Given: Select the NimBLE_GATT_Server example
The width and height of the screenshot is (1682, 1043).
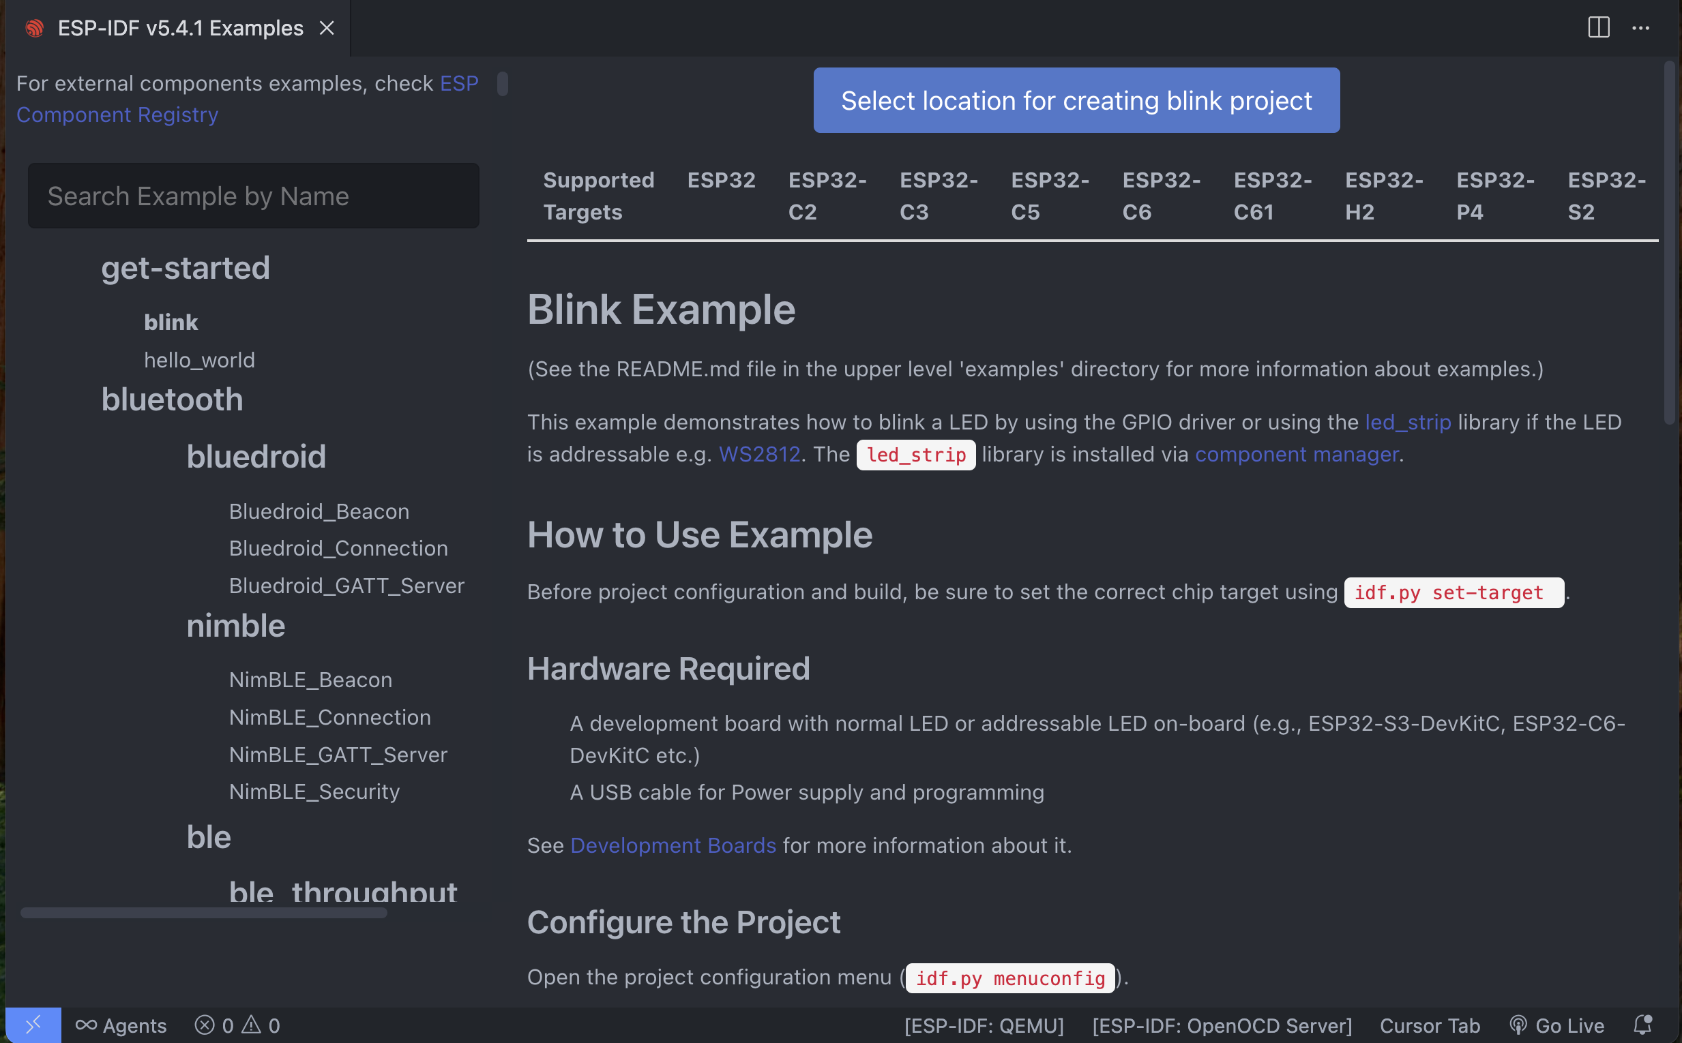Looking at the screenshot, I should [338, 755].
